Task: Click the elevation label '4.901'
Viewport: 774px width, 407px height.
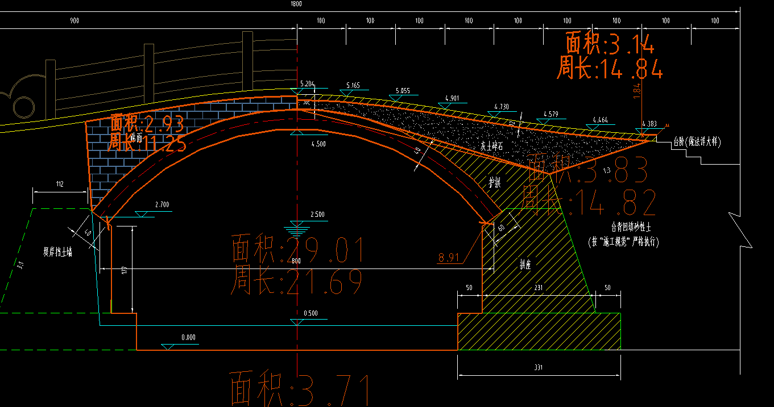Action: coord(452,98)
